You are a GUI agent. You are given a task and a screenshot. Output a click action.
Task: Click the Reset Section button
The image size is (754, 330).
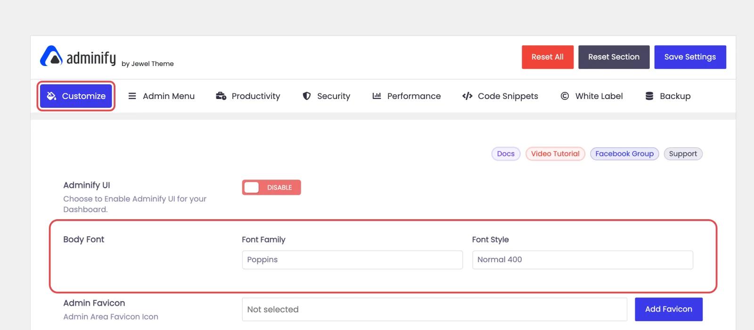coord(614,57)
